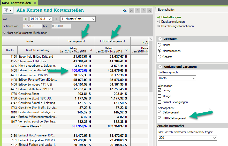Close the KOST-Kontensalden tab
Image resolution: width=228 pixels, height=146 pixels.
click(35, 3)
